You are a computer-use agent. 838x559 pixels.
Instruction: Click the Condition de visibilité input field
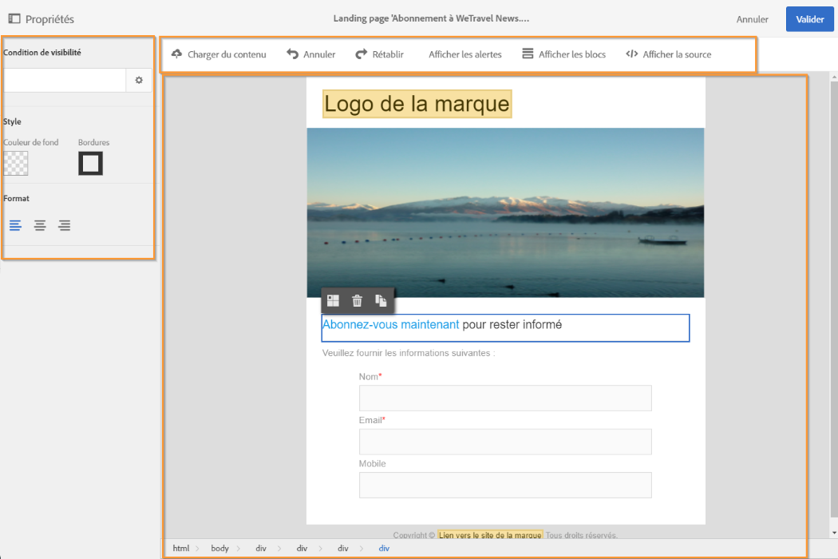65,80
